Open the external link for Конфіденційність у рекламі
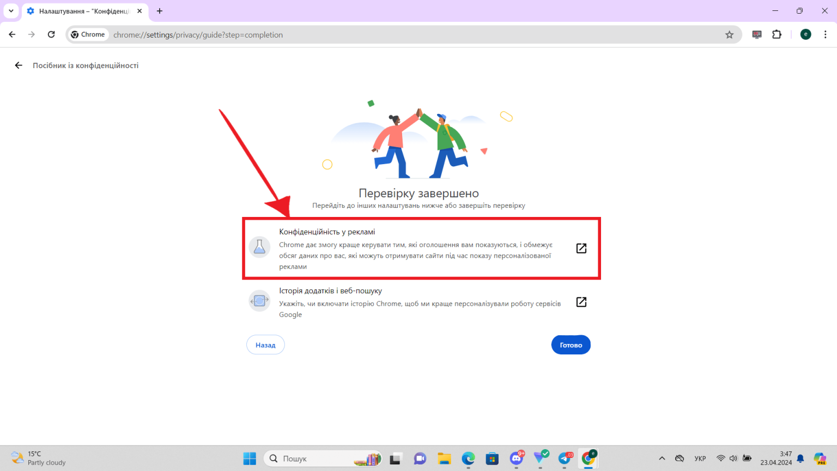The image size is (837, 471). click(x=581, y=248)
